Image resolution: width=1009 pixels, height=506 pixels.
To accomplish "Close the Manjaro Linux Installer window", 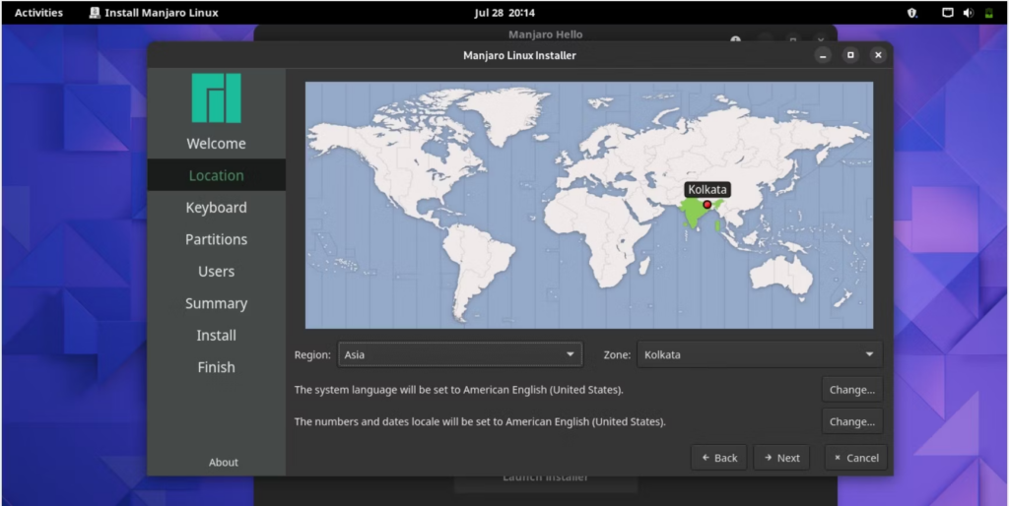I will tap(878, 55).
